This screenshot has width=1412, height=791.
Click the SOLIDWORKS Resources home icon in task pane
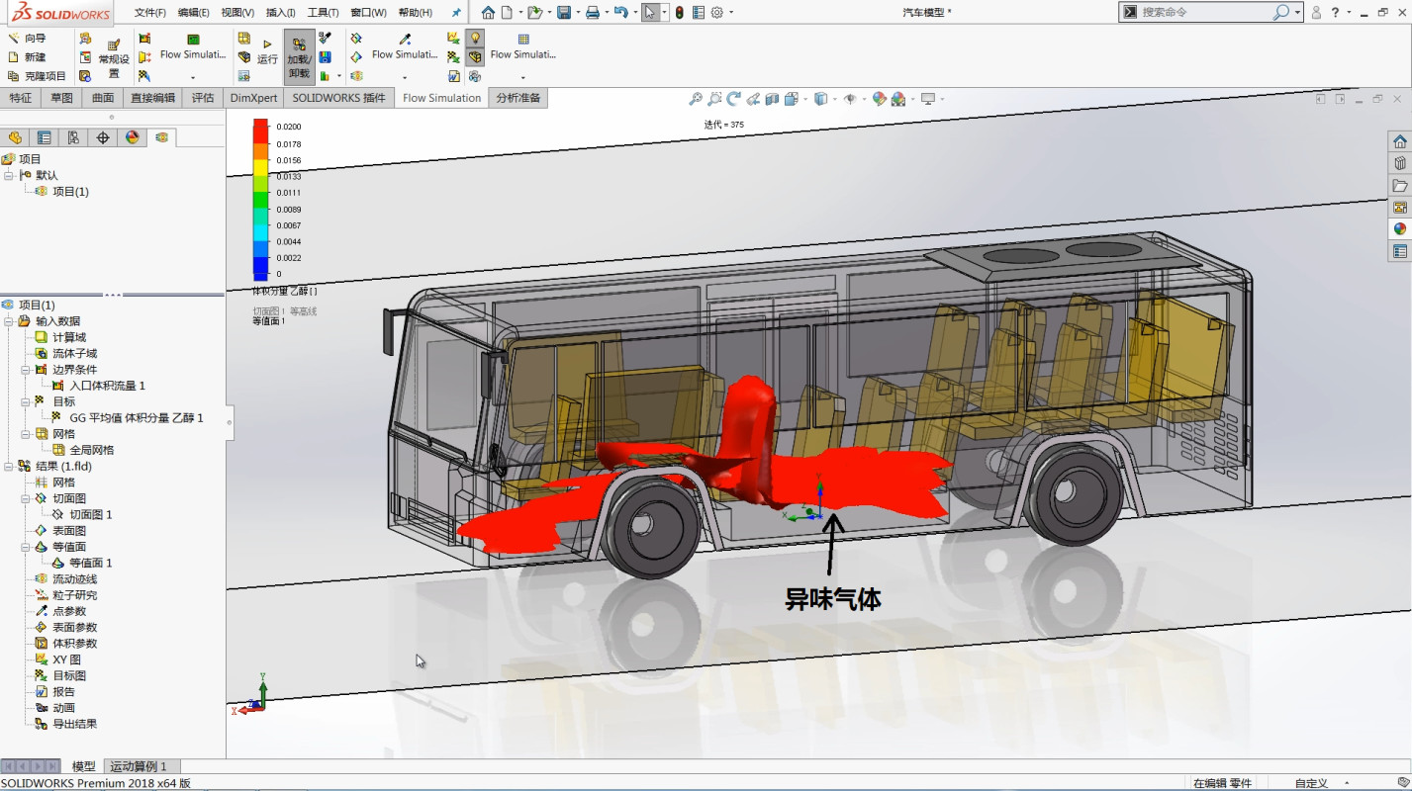click(1399, 141)
